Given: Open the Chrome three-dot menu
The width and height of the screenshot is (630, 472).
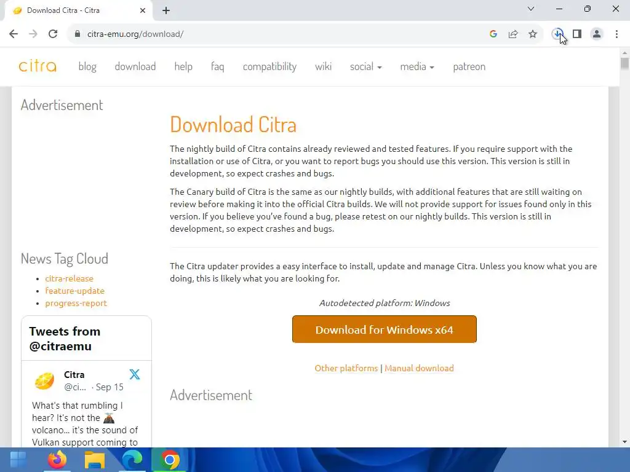Looking at the screenshot, I should (x=616, y=34).
